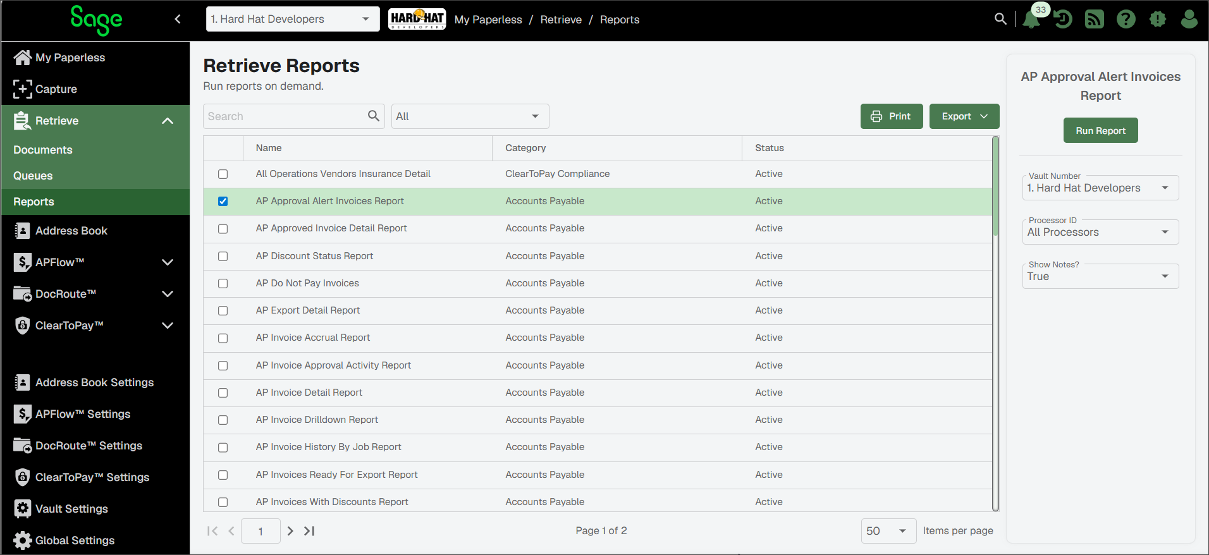Collapse the Retrieve menu section

[168, 121]
